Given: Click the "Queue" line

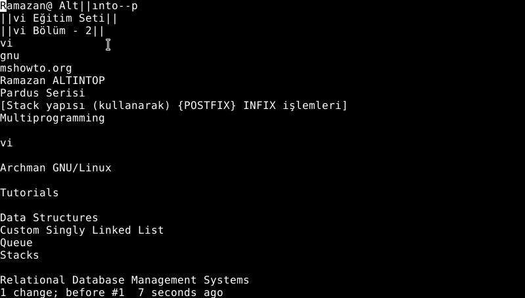Looking at the screenshot, I should (x=16, y=243).
